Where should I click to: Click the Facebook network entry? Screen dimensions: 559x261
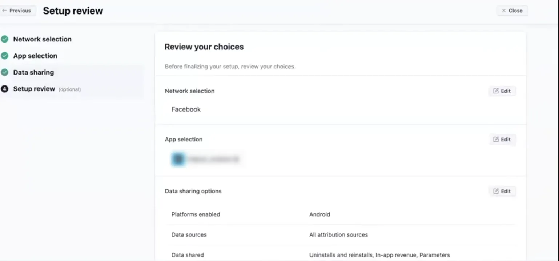[186, 109]
